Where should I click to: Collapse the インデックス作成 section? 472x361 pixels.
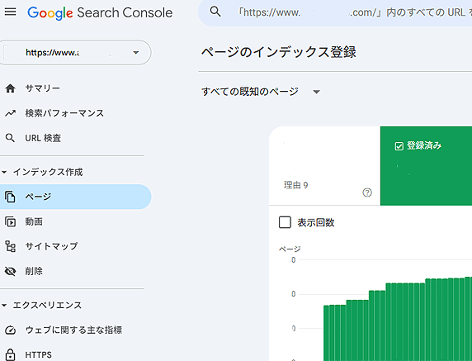click(42, 172)
